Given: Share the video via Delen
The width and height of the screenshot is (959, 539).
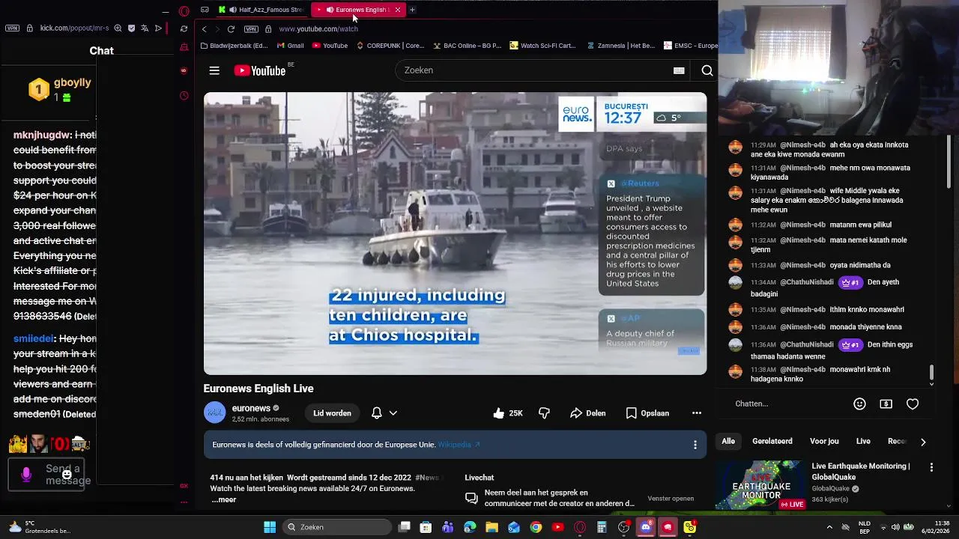Looking at the screenshot, I should [x=587, y=413].
